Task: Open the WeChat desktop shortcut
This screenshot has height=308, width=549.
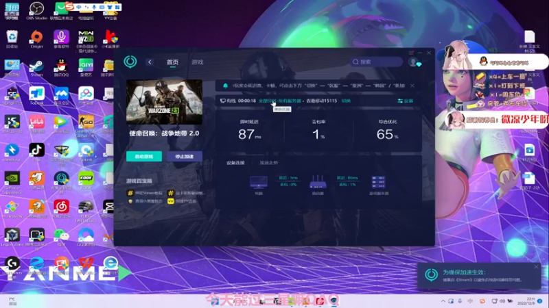Action: coord(61,238)
